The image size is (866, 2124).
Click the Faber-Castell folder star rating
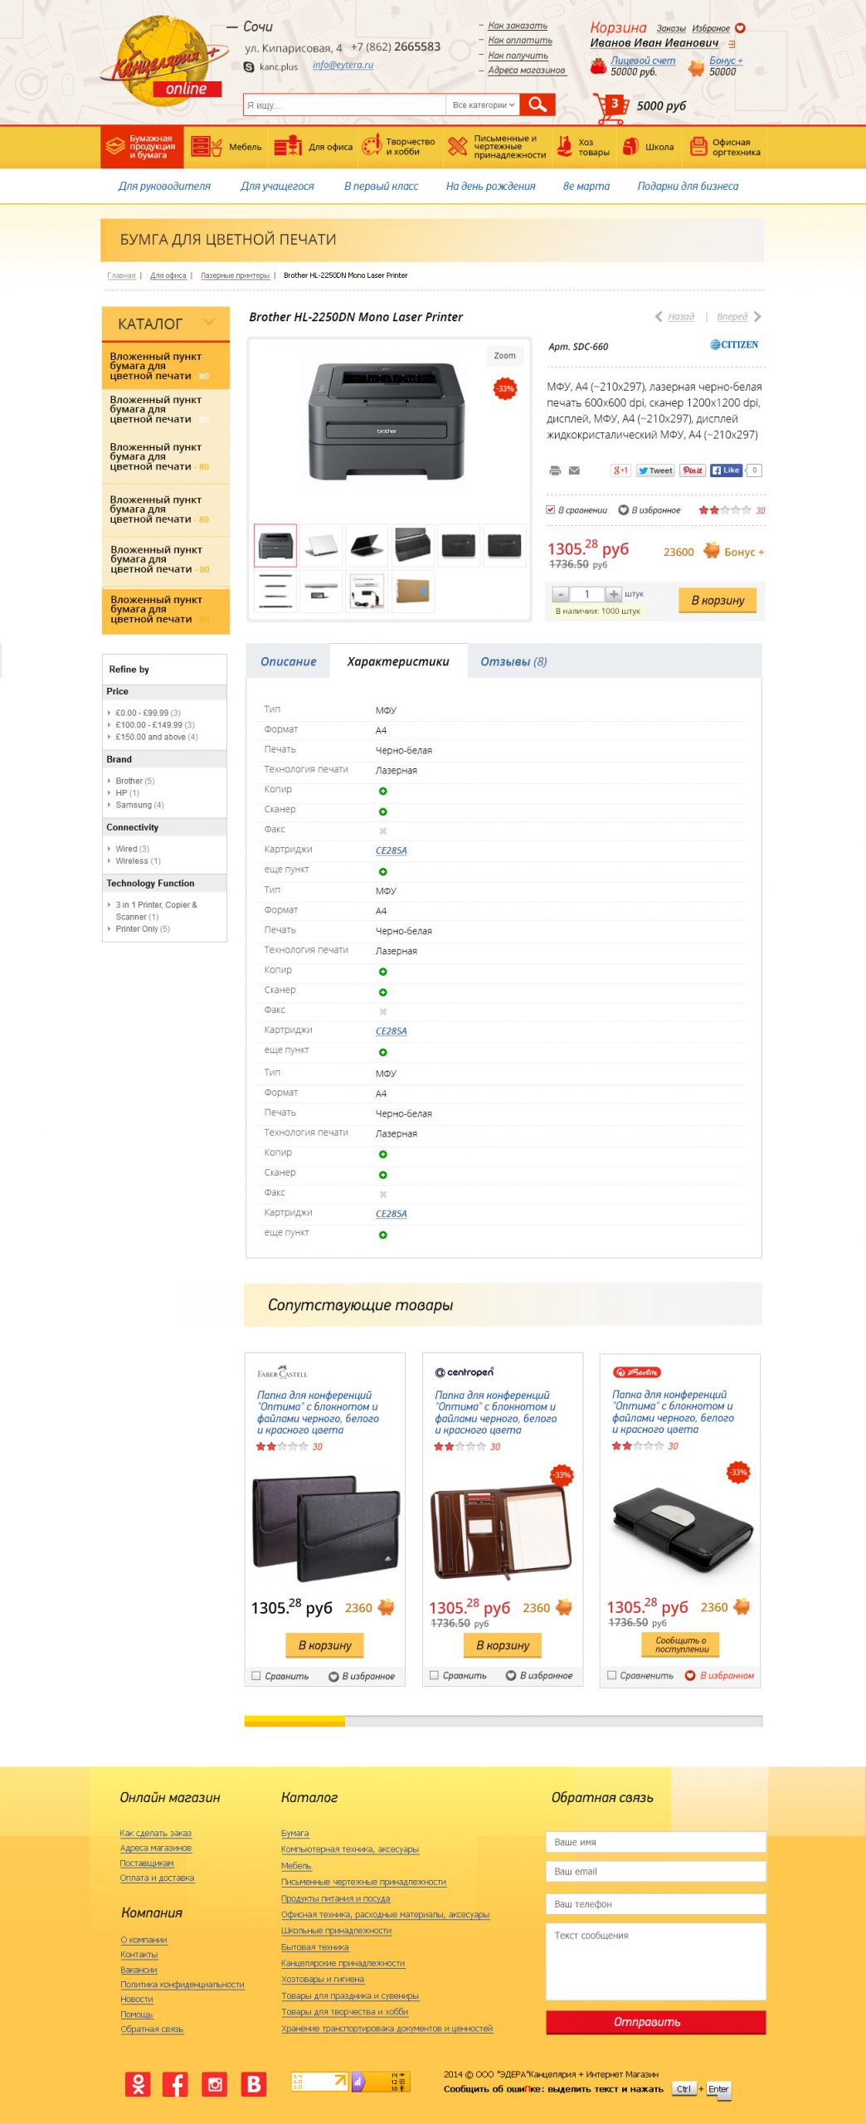click(282, 1447)
